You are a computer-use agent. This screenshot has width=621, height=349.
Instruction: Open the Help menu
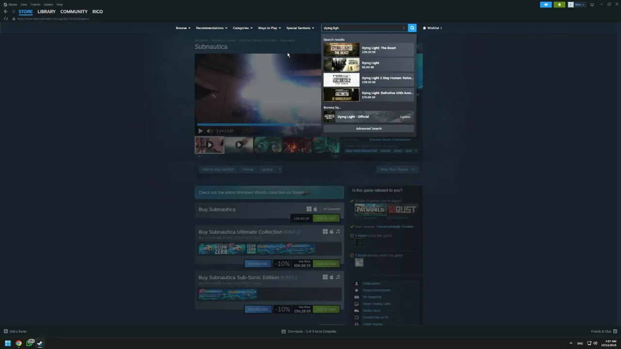59,4
